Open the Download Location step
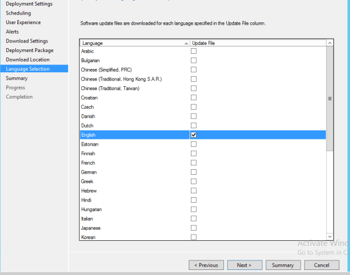 pyautogui.click(x=27, y=59)
